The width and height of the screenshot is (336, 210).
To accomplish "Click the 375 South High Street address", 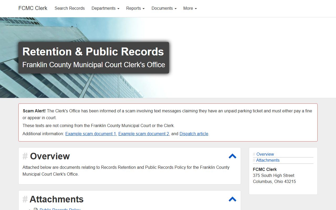I will point(274,175).
